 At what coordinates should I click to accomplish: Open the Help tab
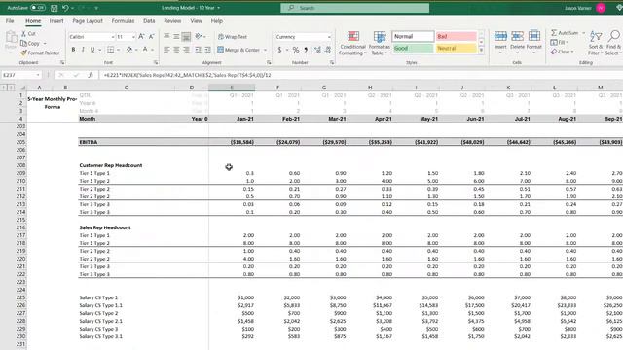(x=216, y=21)
